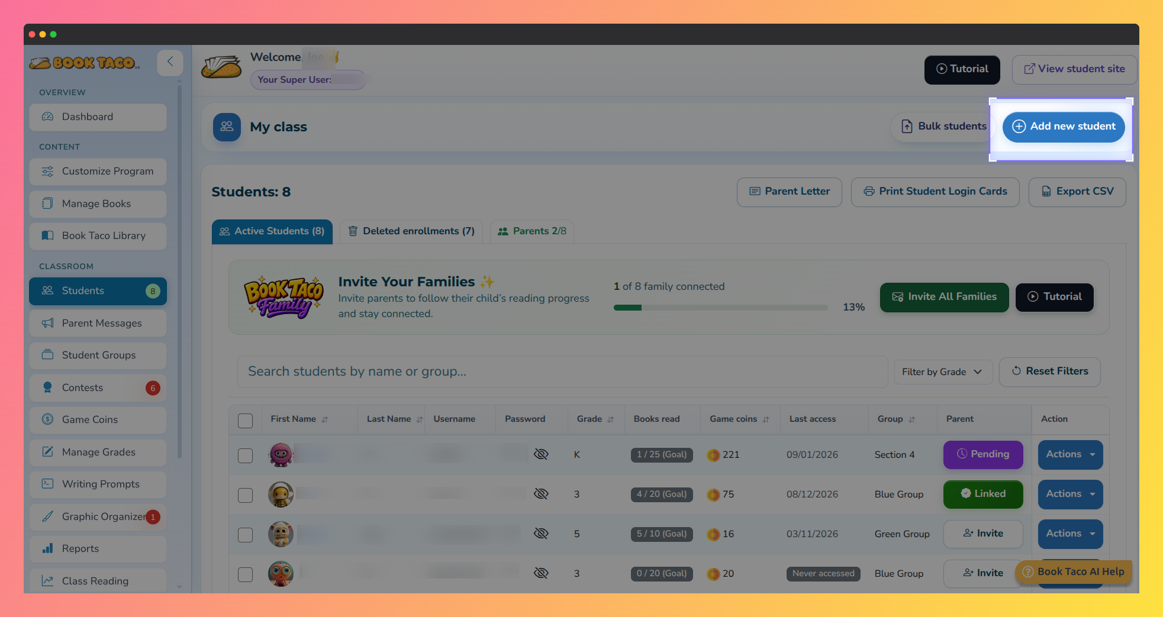Image resolution: width=1163 pixels, height=617 pixels.
Task: Click the family connected progress bar
Action: (x=720, y=308)
